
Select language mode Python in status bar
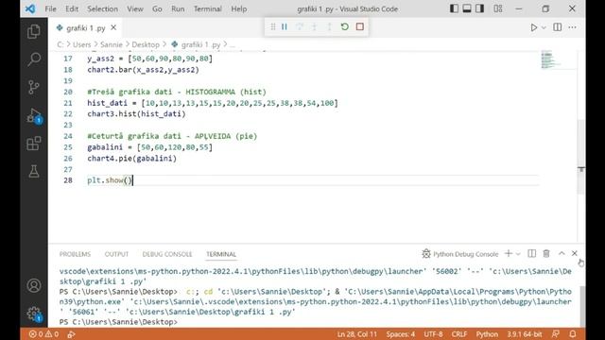coord(487,334)
